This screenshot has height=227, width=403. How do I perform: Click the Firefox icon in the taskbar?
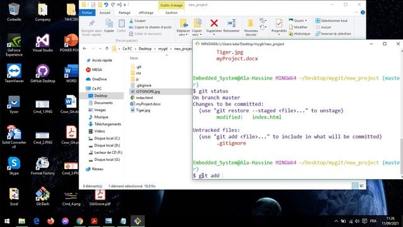(51, 221)
